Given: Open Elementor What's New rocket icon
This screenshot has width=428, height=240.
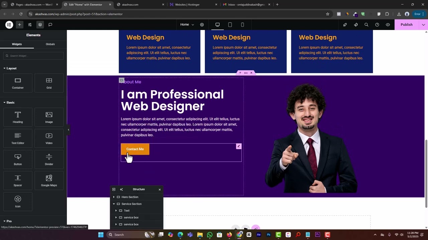Looking at the screenshot, I should coord(345,25).
